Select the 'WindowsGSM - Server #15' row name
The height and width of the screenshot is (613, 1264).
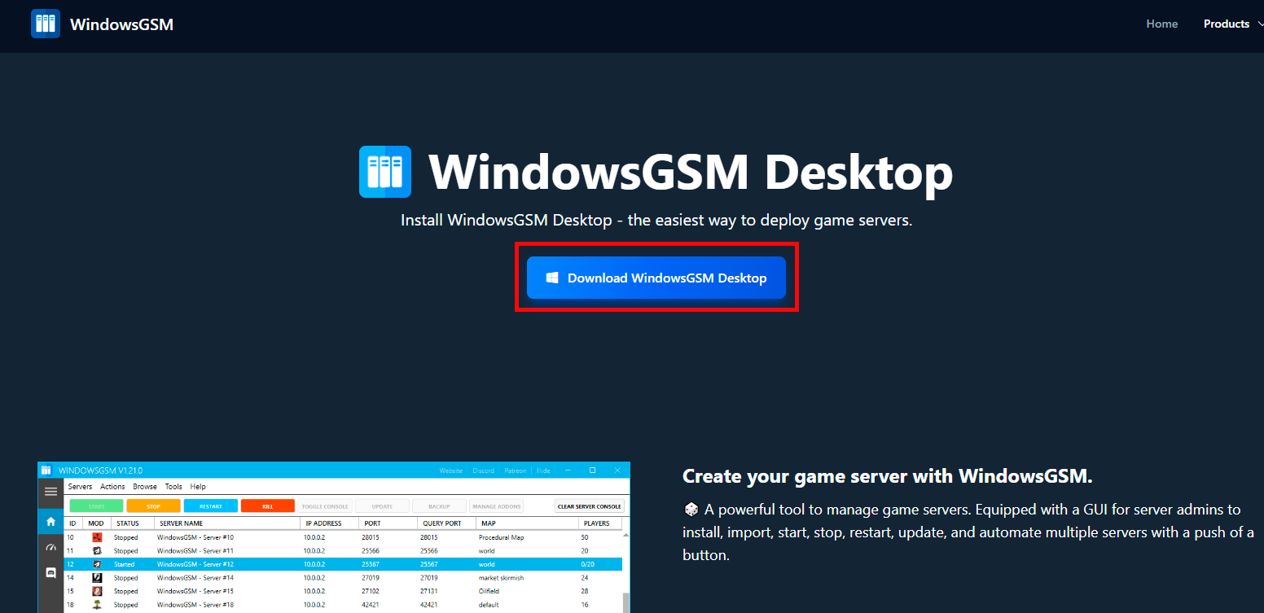click(x=195, y=591)
